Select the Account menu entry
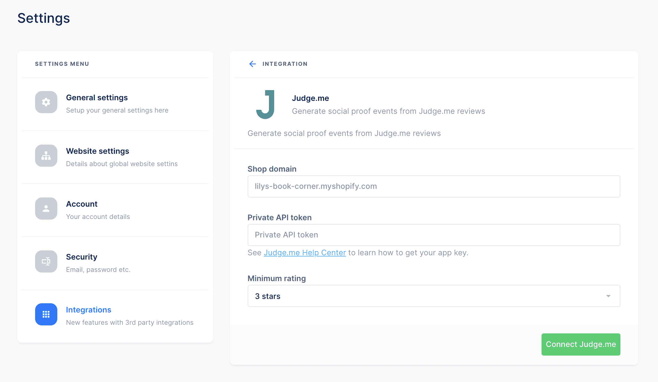Viewport: 658px width, 382px height. pyautogui.click(x=82, y=204)
